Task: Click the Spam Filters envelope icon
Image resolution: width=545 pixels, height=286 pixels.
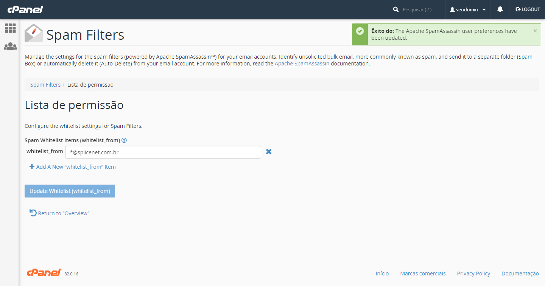Action: pyautogui.click(x=34, y=33)
